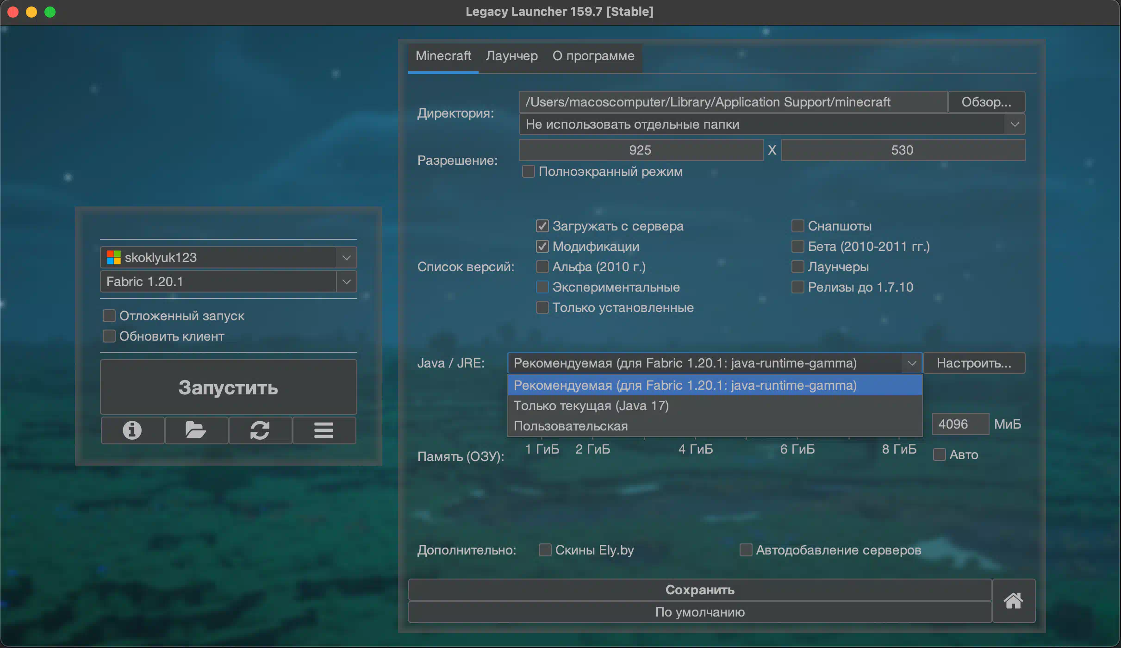Screen dimensions: 1121x648
Task: Open the info icon button under Запустить
Action: point(132,430)
